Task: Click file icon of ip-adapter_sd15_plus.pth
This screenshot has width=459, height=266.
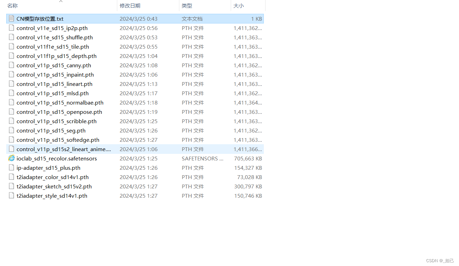Action: click(11, 168)
